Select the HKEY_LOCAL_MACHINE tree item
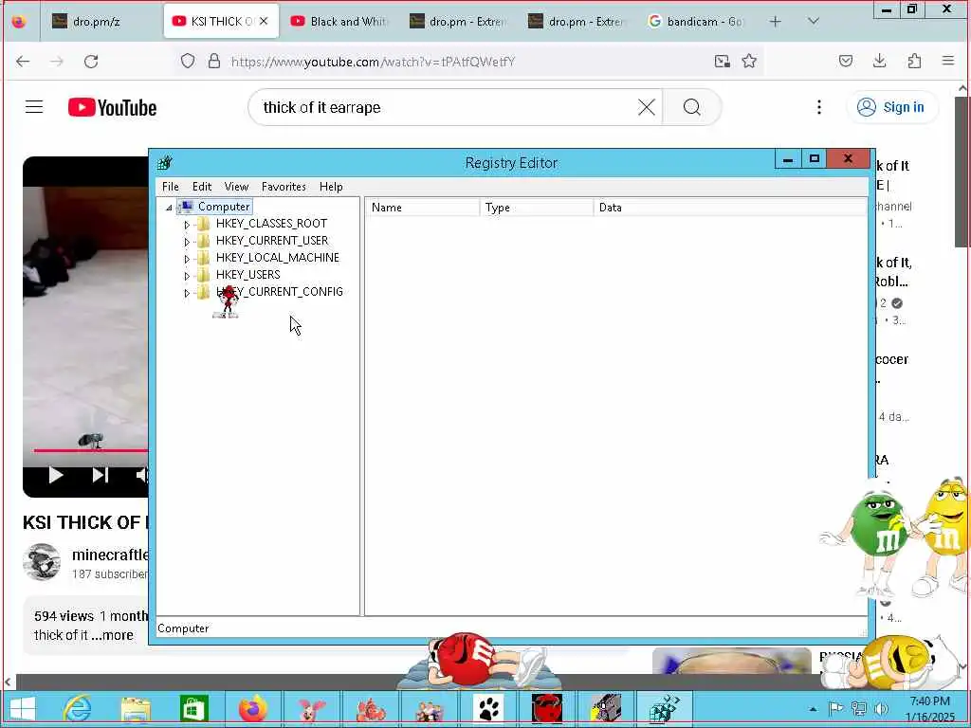 (278, 258)
